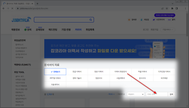Viewport: 189px width, 108px height.
Task: Click the browser address bar URL
Action: (34, 8)
